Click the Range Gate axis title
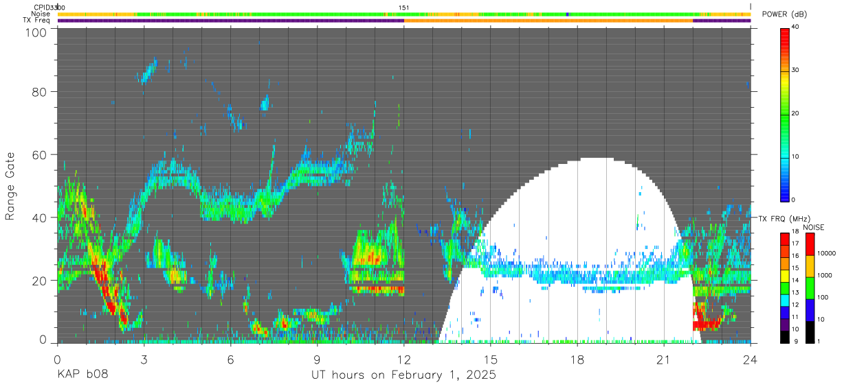This screenshot has height=389, width=844. [11, 186]
